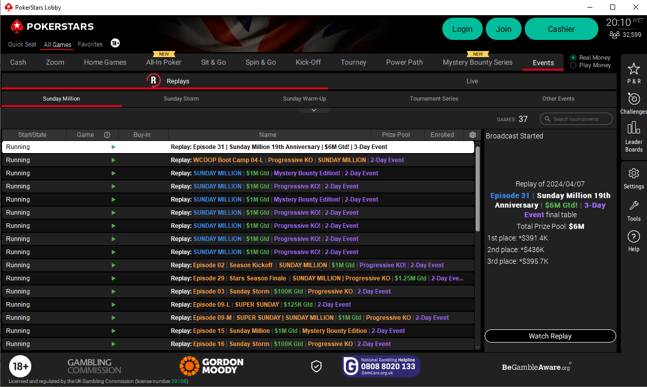Open the Settings gear in the sidebar

coord(634,174)
